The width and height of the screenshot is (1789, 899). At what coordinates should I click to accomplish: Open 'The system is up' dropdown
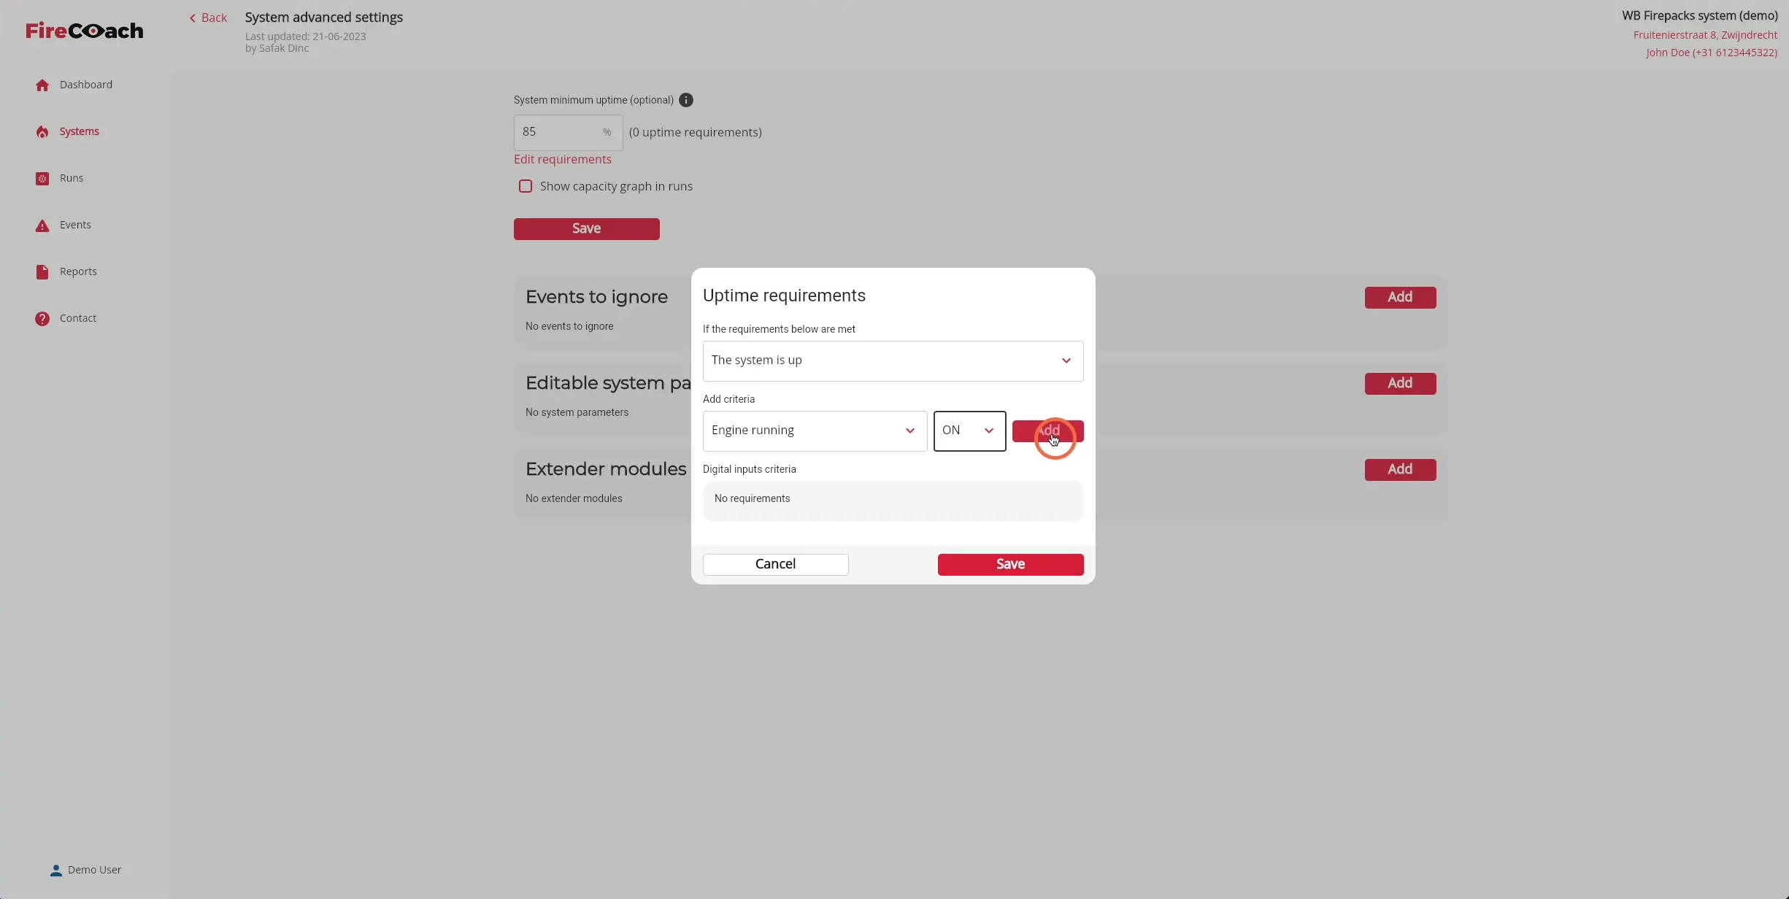tap(893, 360)
